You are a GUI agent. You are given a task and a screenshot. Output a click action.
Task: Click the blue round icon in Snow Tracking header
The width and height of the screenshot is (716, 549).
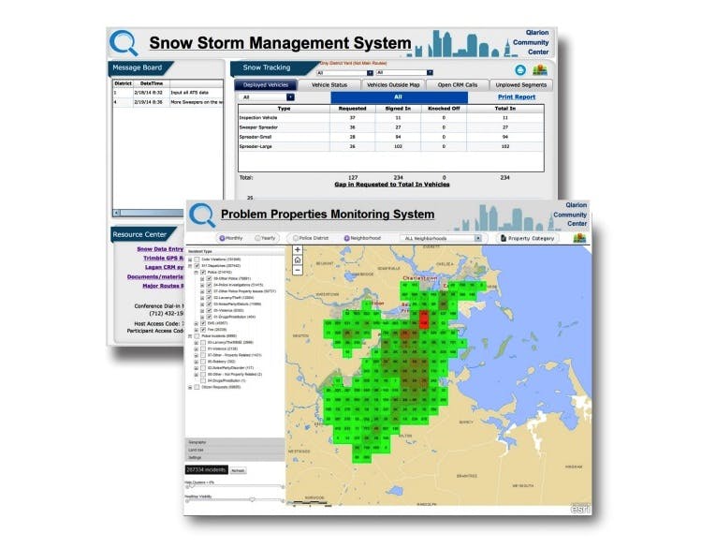coord(519,69)
